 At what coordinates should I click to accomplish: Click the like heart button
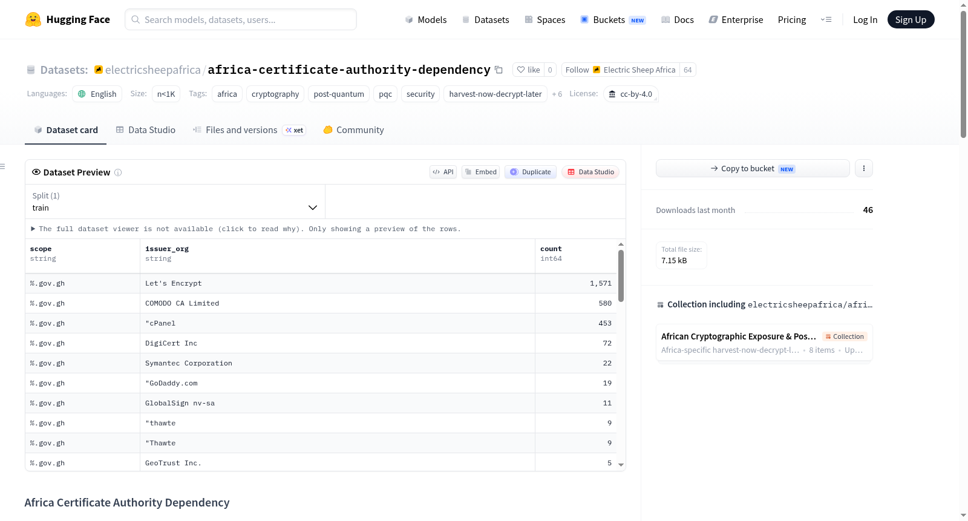pos(528,70)
